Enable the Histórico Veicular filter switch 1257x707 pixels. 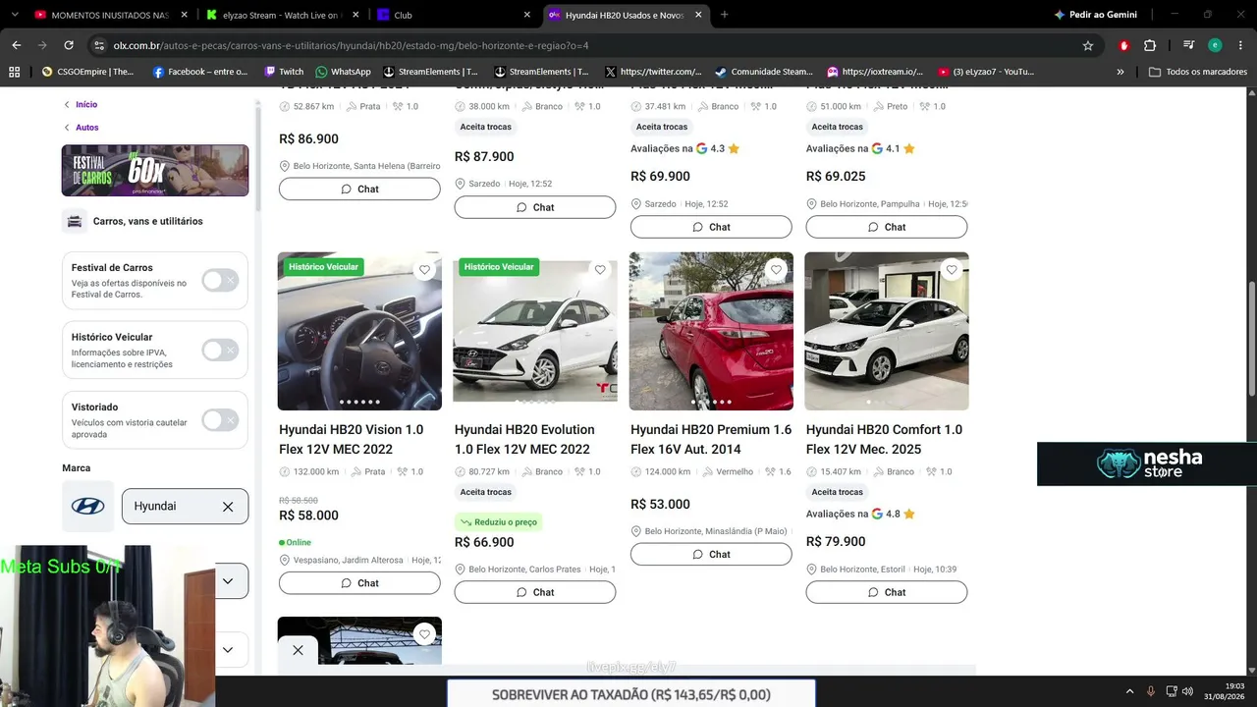coord(220,351)
